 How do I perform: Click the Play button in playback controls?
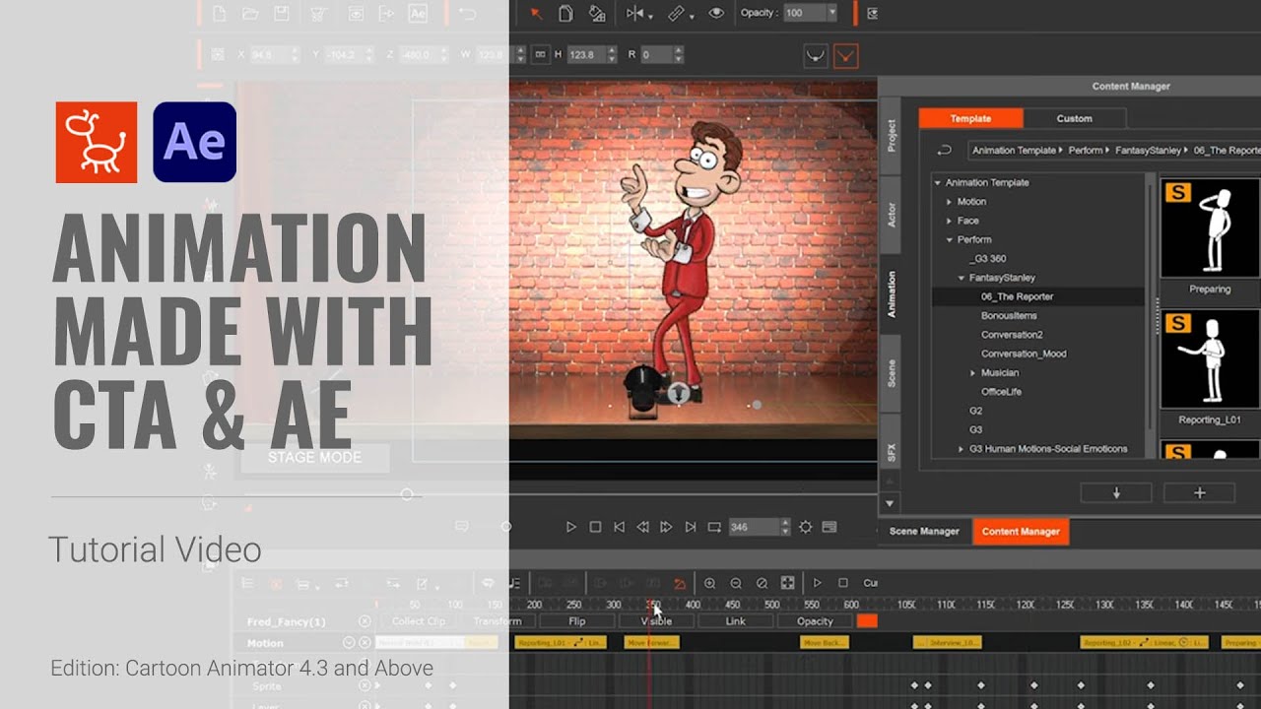(x=571, y=527)
